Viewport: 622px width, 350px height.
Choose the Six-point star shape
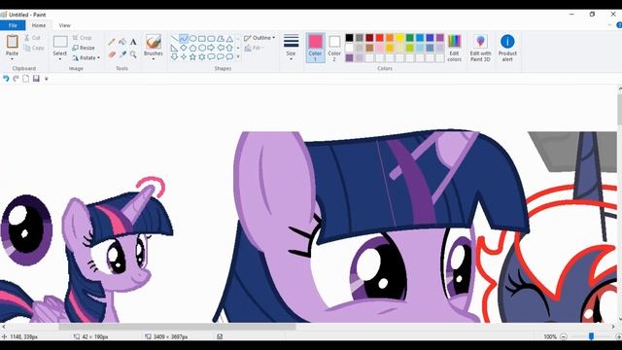coord(202,56)
